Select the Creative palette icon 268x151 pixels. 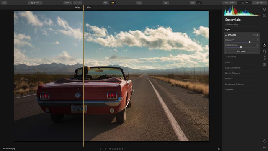(265, 52)
